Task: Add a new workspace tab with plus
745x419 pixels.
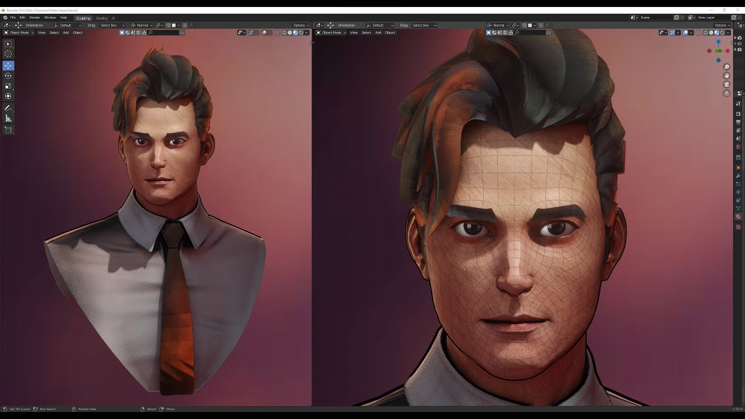Action: [113, 18]
